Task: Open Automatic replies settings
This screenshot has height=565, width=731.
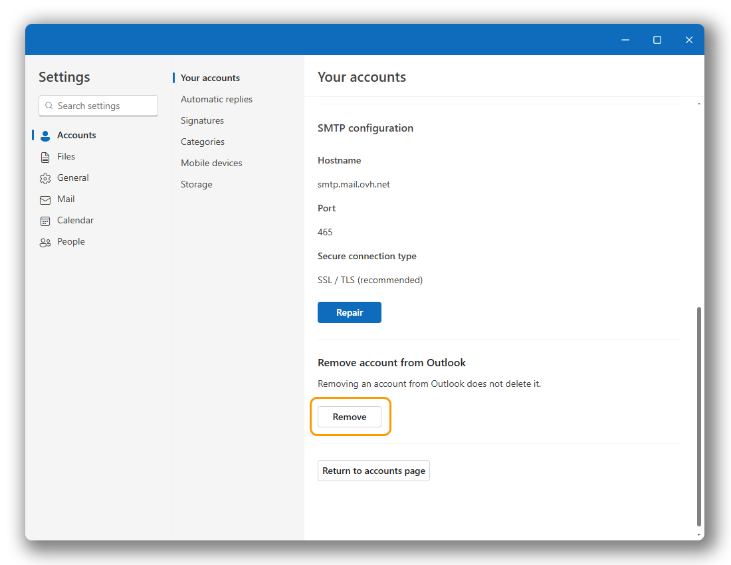Action: click(217, 99)
